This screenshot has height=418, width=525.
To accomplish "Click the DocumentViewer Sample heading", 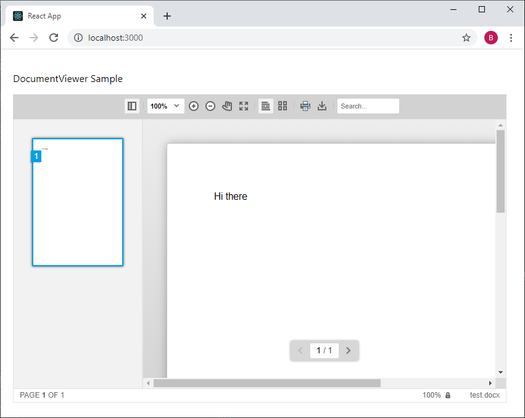I will [68, 79].
